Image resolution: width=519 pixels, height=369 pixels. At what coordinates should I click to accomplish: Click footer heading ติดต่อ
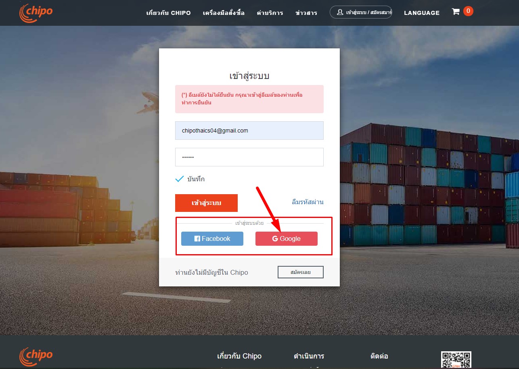tap(379, 356)
